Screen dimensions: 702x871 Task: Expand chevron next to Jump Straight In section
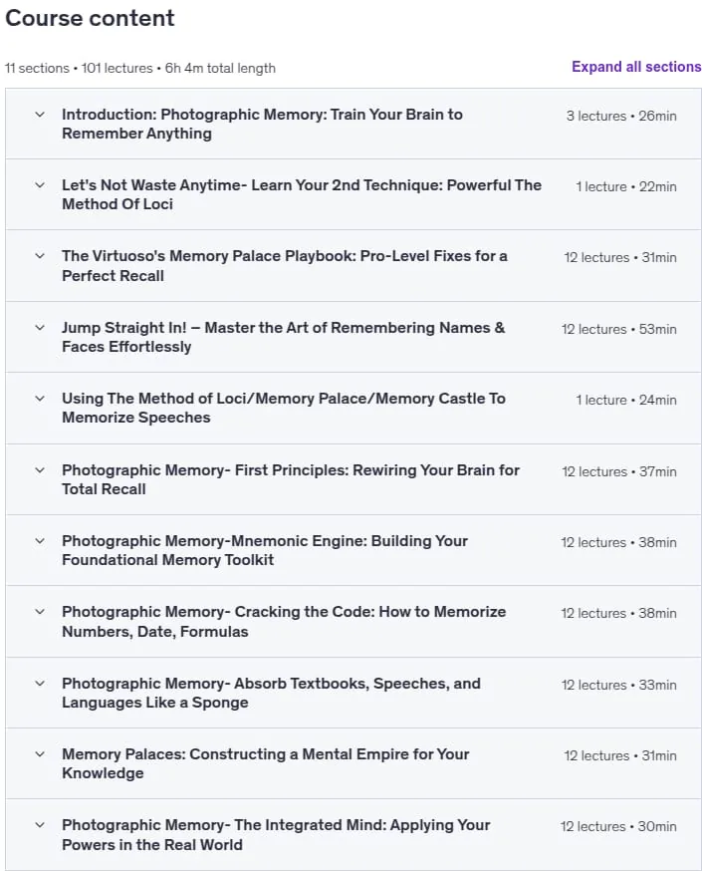[40, 327]
